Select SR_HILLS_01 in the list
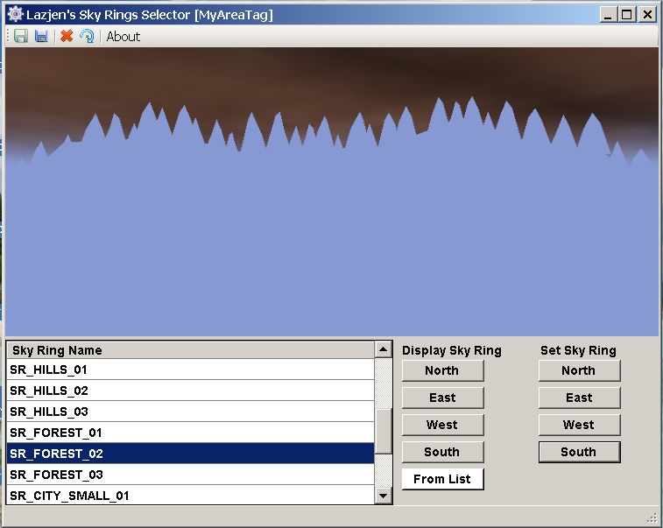 click(190, 370)
